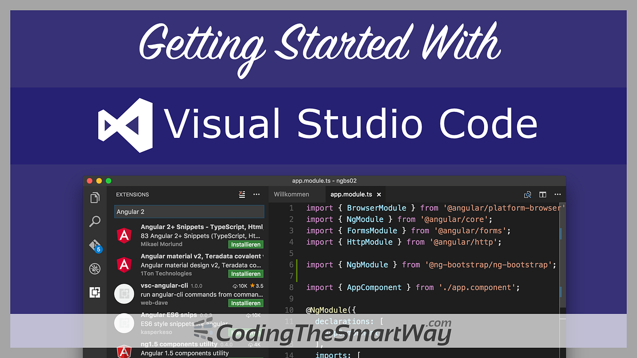The width and height of the screenshot is (637, 358).
Task: Close the app.module.ts editor tab
Action: [379, 194]
